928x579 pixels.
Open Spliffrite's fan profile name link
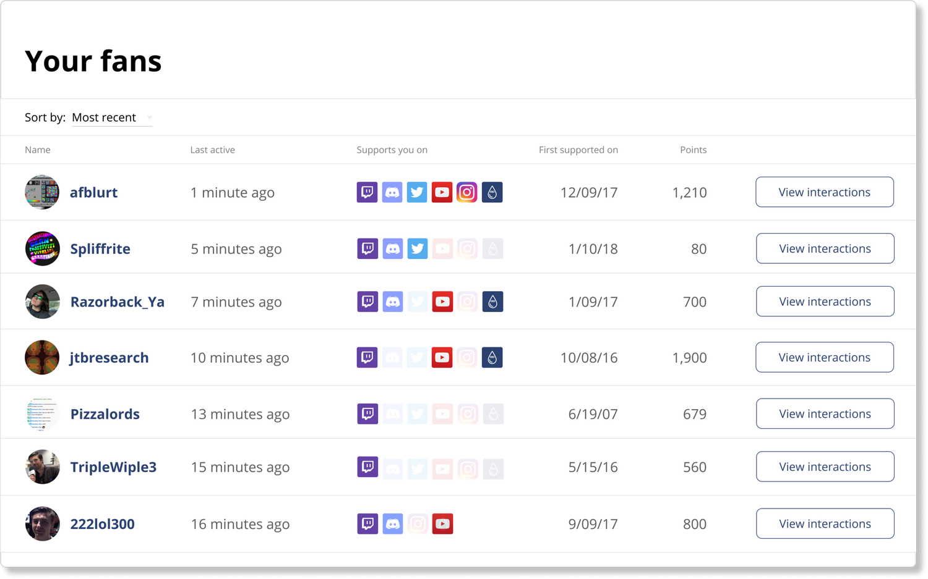tap(100, 248)
